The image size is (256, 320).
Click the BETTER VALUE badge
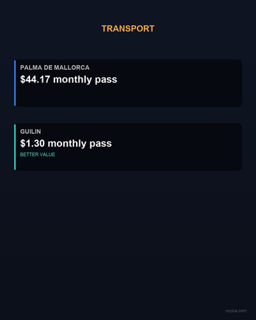(x=38, y=154)
